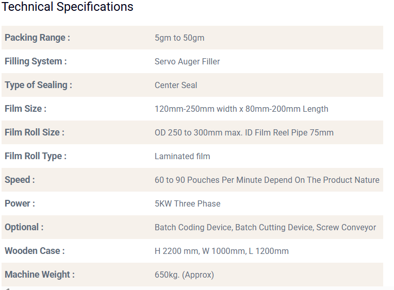Screen dimensions: 394x290
Task: Click the Speed row label
Action: coord(20,180)
